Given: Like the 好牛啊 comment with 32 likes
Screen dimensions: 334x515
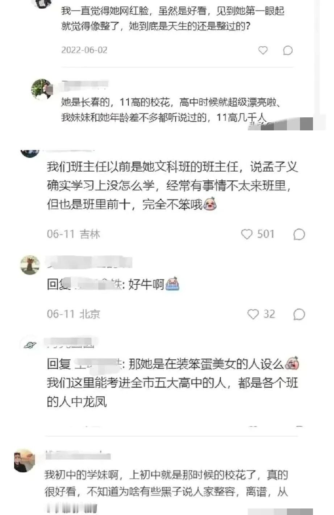Looking at the screenshot, I should pyautogui.click(x=253, y=314).
